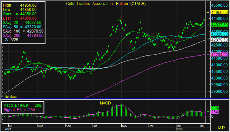Select the SAvg 50 = 43320.00 legend entry
The image size is (230, 132).
(22, 27)
